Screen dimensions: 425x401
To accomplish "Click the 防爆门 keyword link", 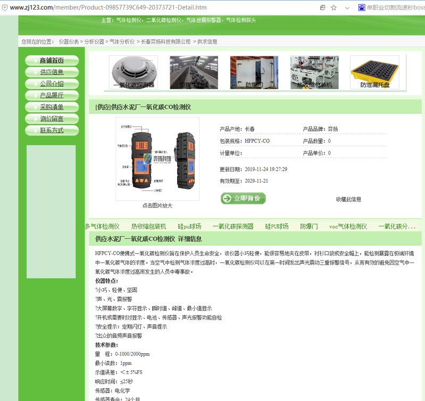I will 309,227.
